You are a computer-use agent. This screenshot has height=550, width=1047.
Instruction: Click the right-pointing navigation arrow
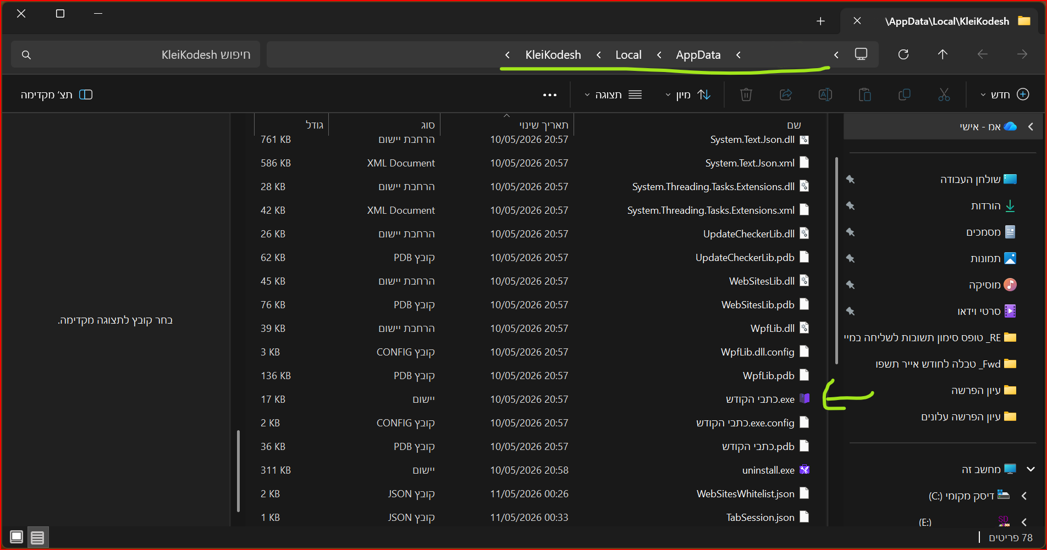1022,54
